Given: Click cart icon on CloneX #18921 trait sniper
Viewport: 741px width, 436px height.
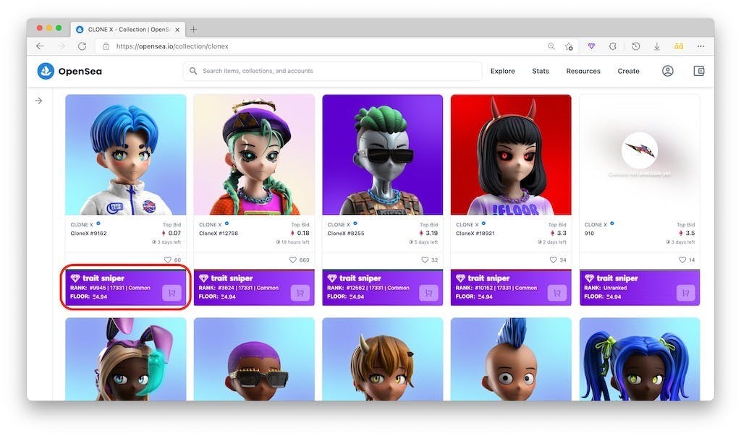Looking at the screenshot, I should 556,293.
